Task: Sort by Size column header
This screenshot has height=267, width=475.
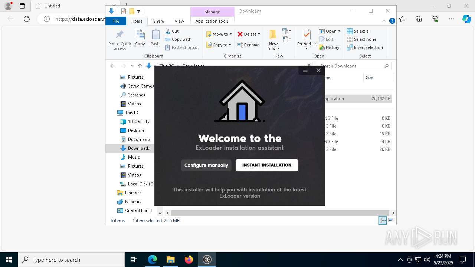Action: (378, 78)
